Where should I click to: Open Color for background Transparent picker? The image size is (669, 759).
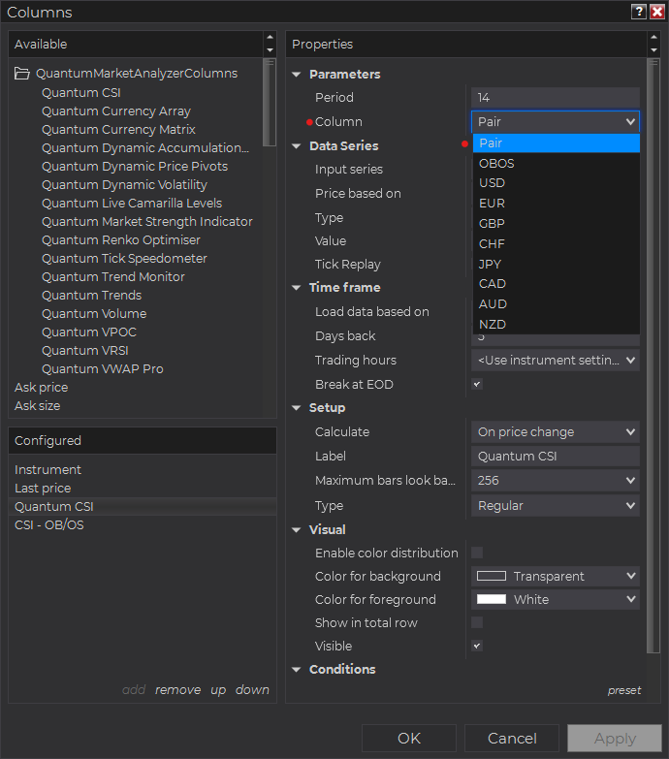pos(556,576)
